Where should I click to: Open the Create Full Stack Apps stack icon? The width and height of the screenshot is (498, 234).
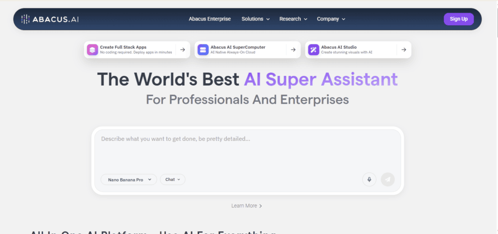tap(92, 50)
